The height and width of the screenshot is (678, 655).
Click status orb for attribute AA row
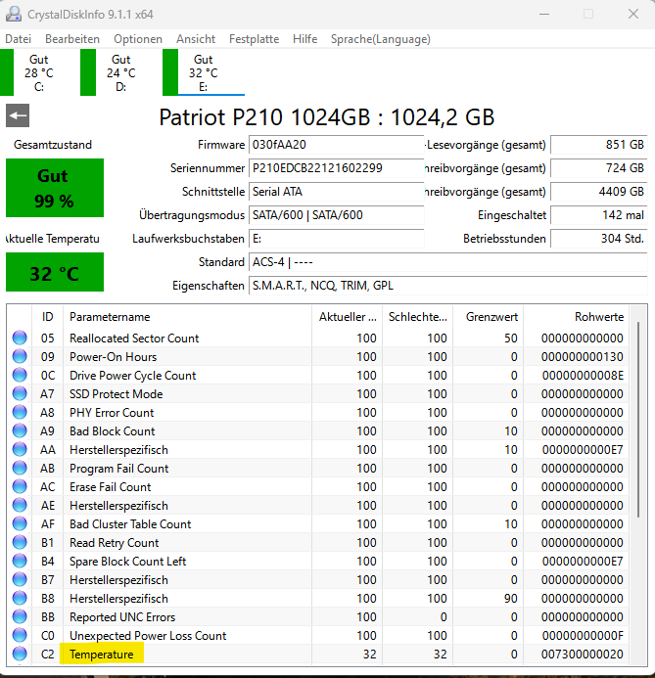(x=20, y=449)
